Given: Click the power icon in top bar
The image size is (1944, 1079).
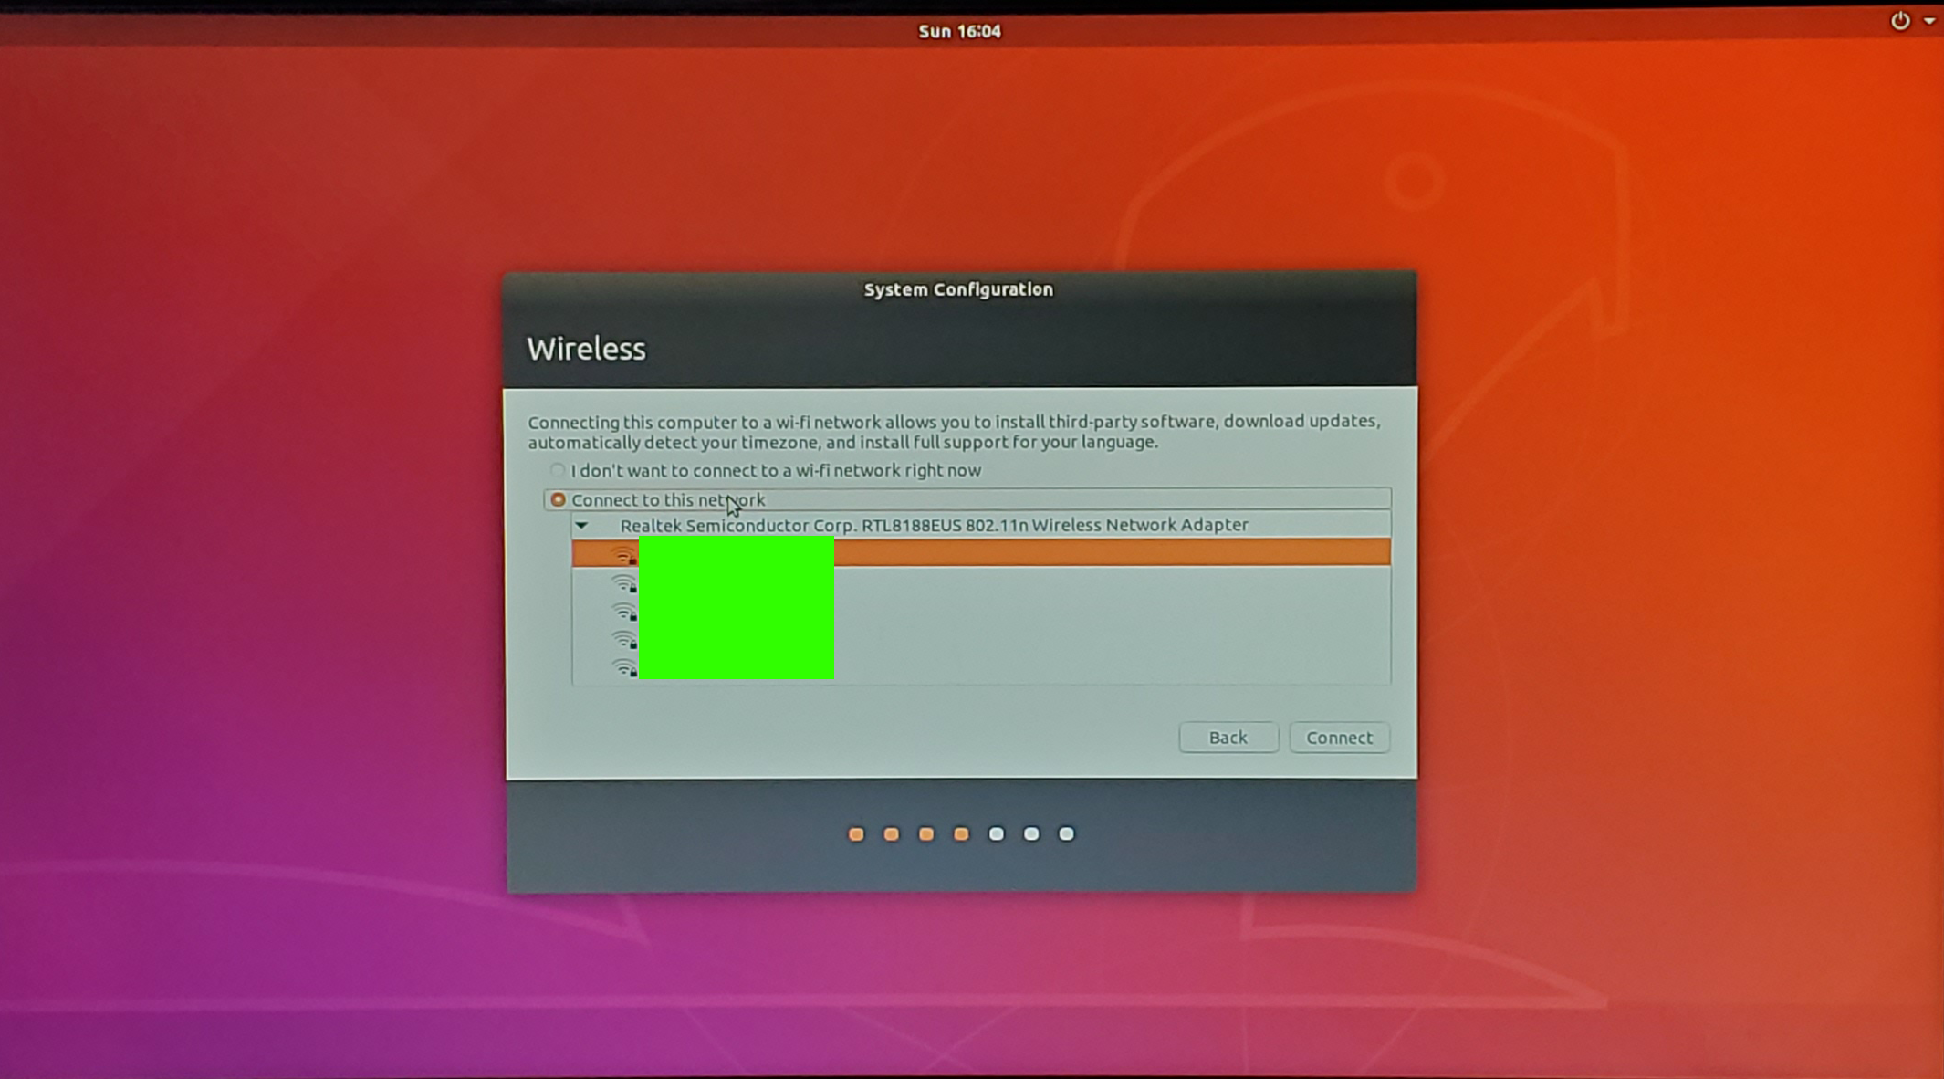Looking at the screenshot, I should [1899, 21].
